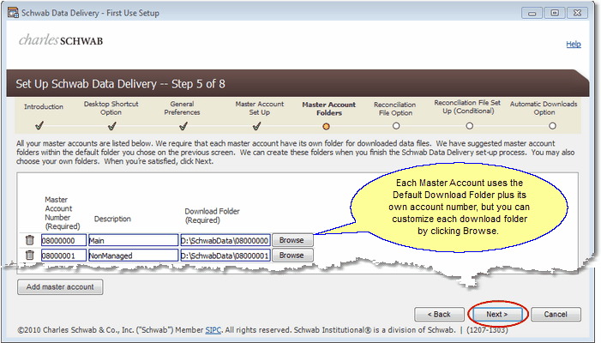Click the Master Account Set Up checkmark
Screen dimensions: 601x343
coord(257,125)
